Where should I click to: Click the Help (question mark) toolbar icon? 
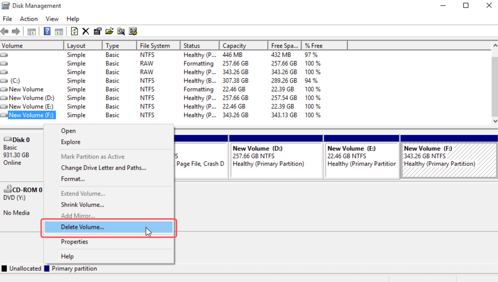(x=47, y=31)
